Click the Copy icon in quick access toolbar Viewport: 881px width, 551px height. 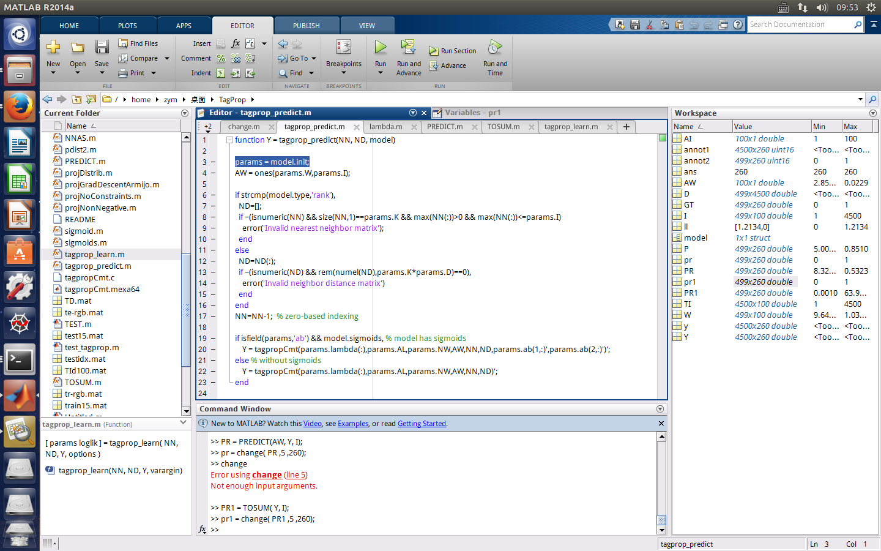[664, 24]
